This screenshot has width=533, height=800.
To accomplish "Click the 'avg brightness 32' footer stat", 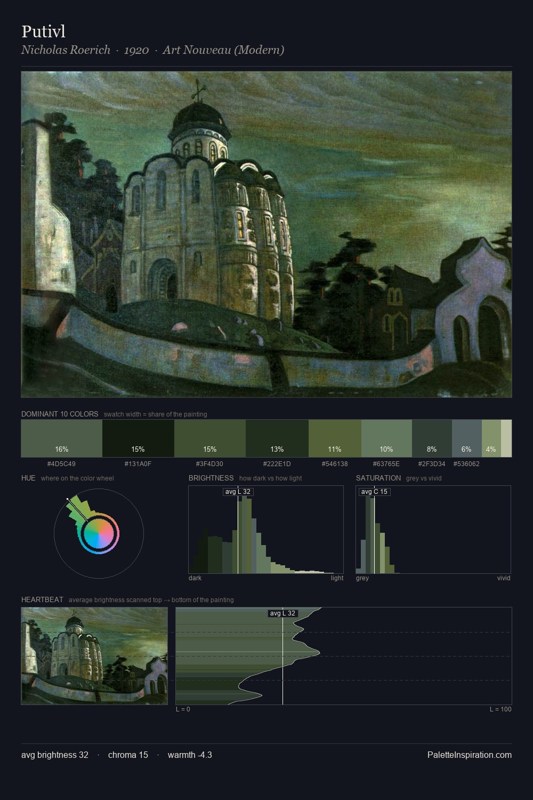I will tap(55, 755).
